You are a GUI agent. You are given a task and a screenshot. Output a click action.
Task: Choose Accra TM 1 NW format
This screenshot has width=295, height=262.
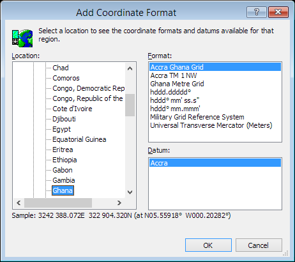[x=215, y=75]
